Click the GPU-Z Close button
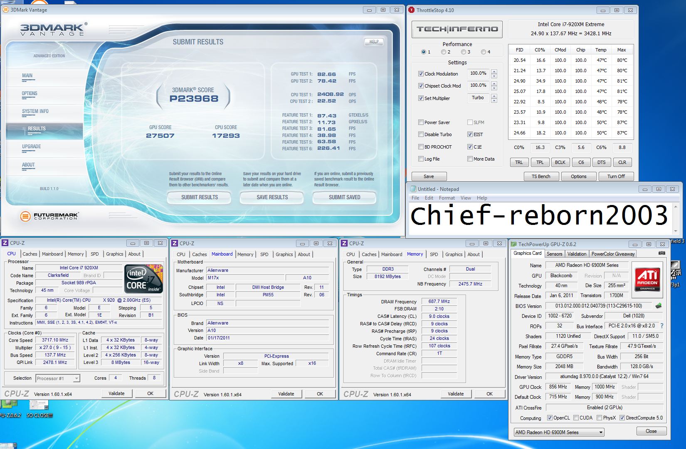 point(651,431)
